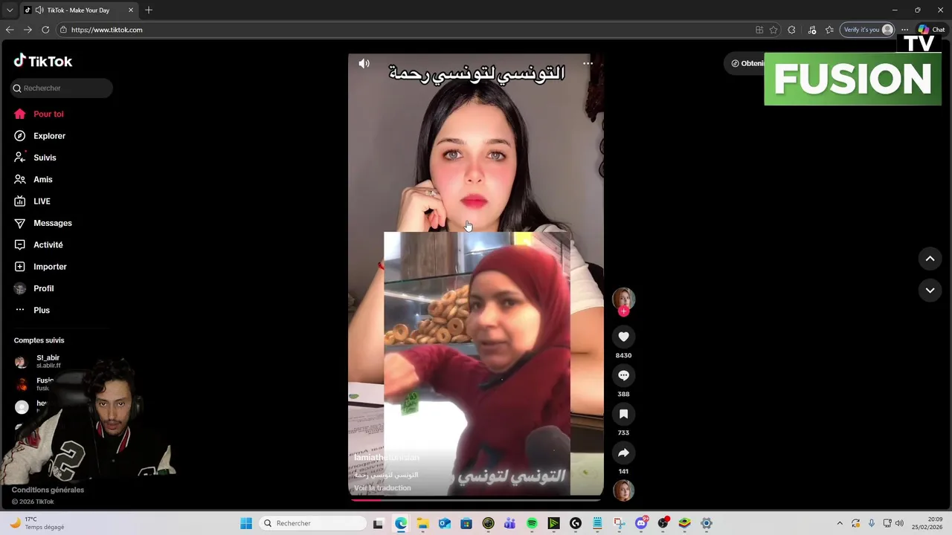Click the taskbar Rechercher search box
952x535 pixels.
point(314,523)
